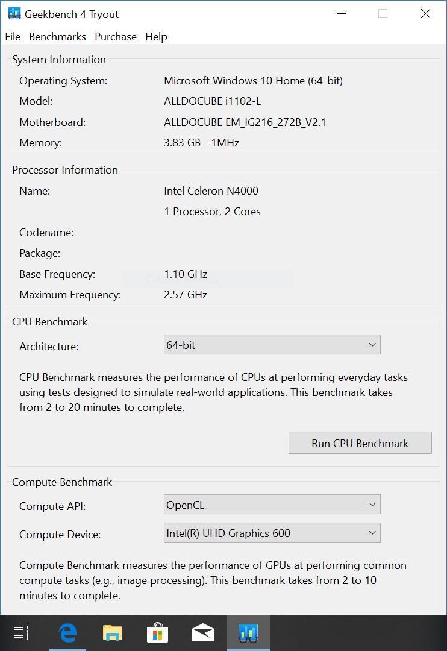Click the Compute API label
447x651 pixels.
click(52, 506)
